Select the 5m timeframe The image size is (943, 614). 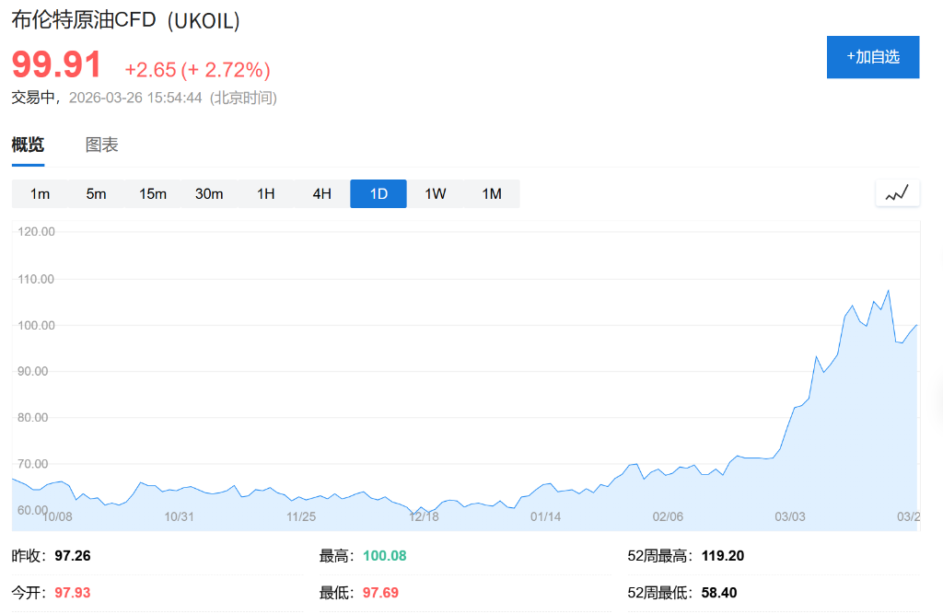coord(97,193)
